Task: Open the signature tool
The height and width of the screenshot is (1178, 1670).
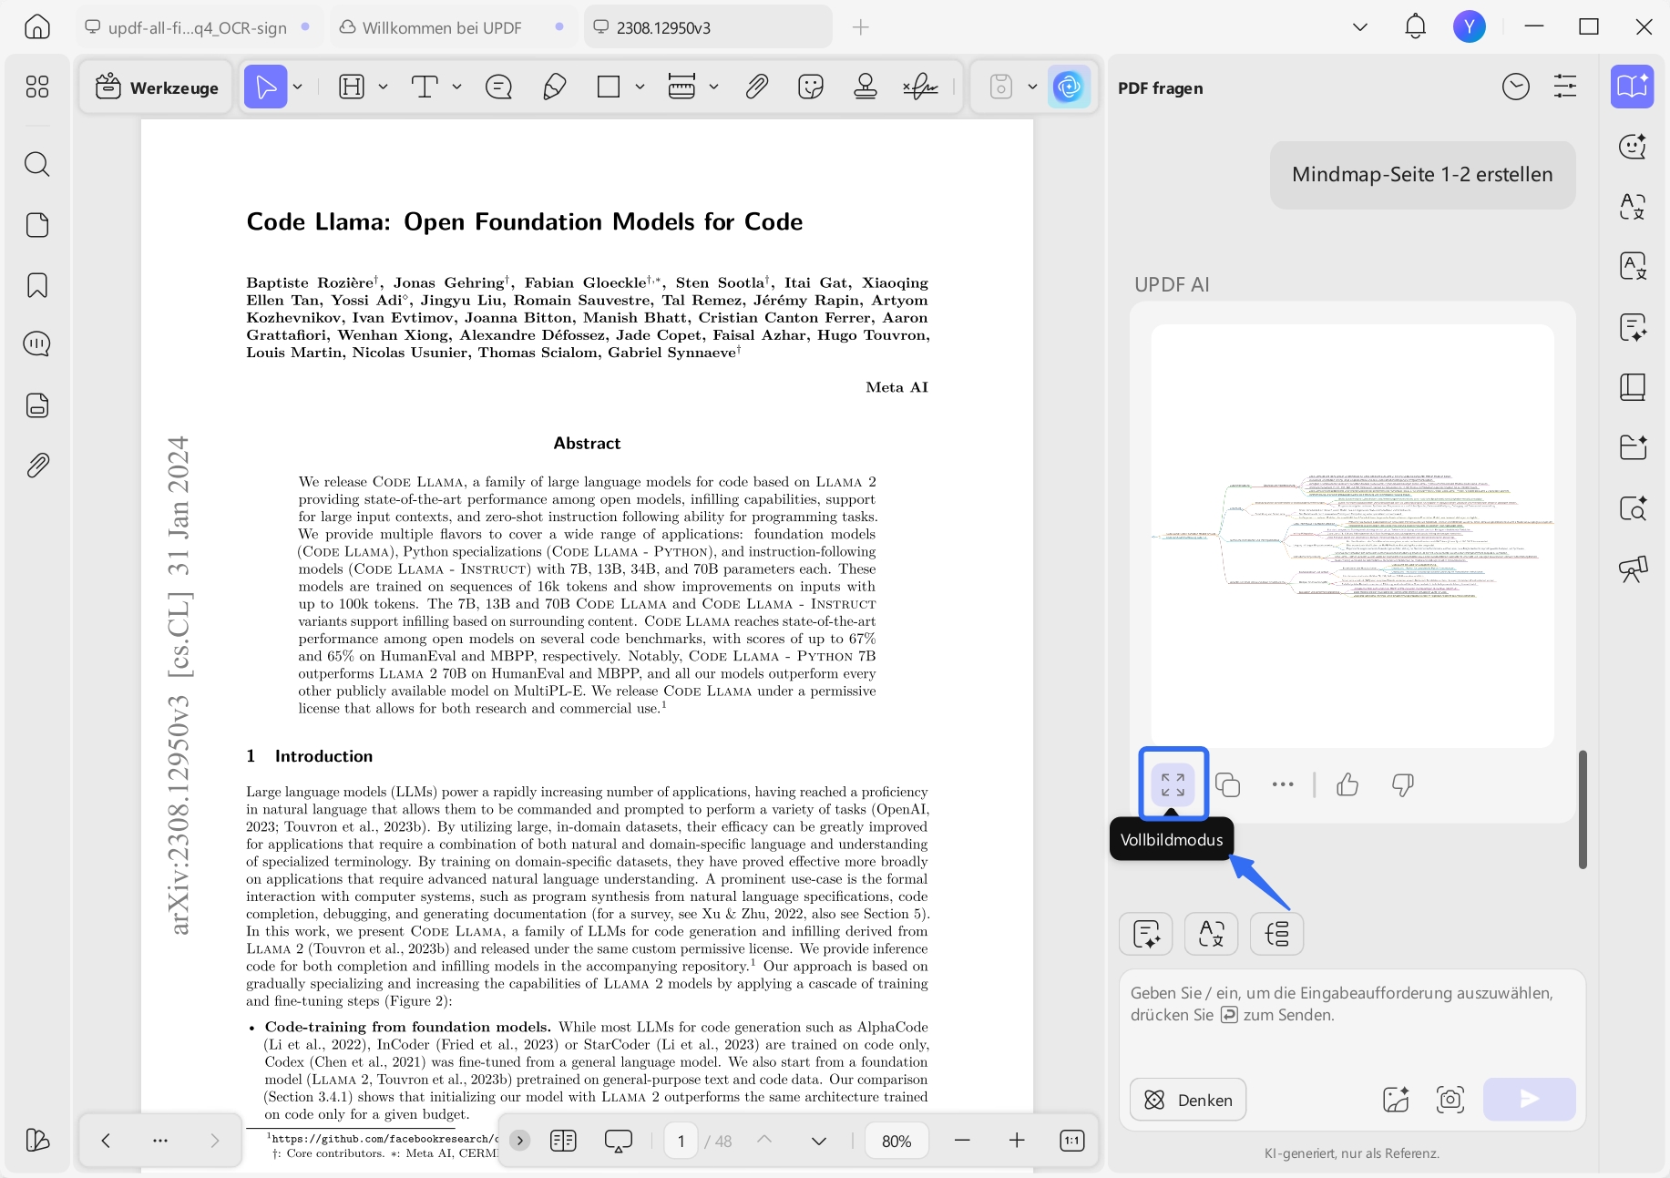Action: click(x=920, y=87)
